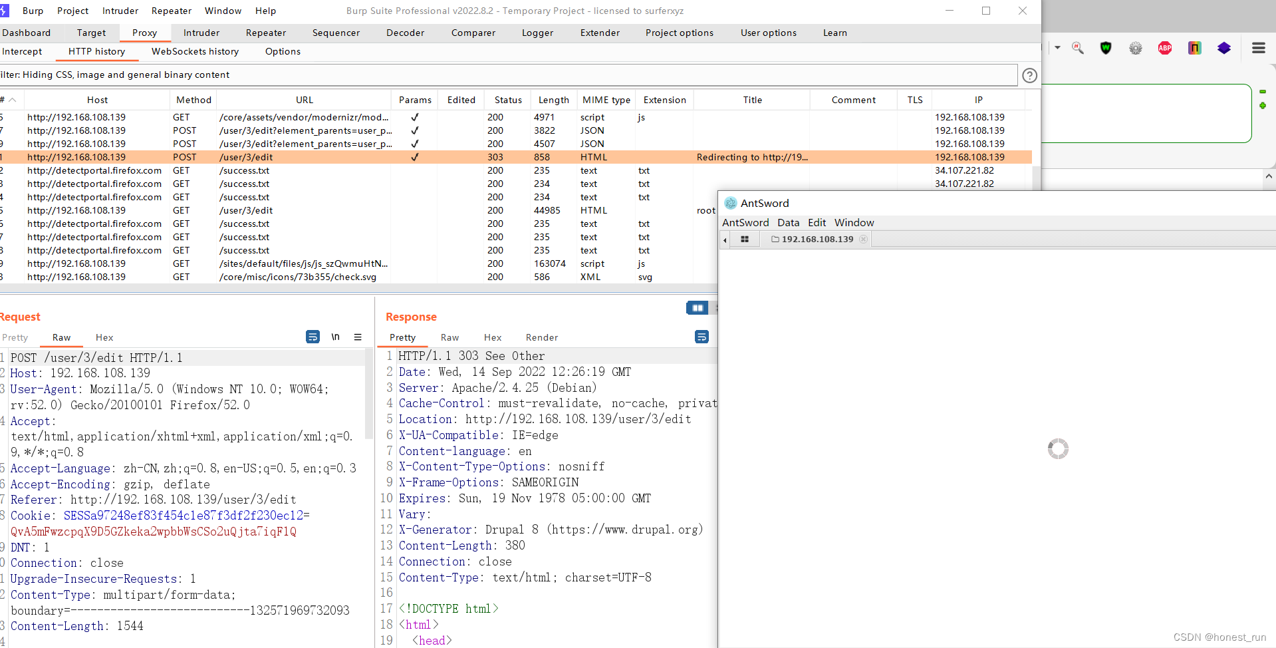
Task: Toggle line wrap in the Request panel
Action: pos(313,337)
